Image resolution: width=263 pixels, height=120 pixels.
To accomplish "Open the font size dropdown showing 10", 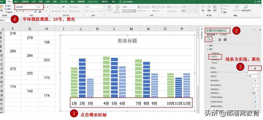I will (40, 7).
